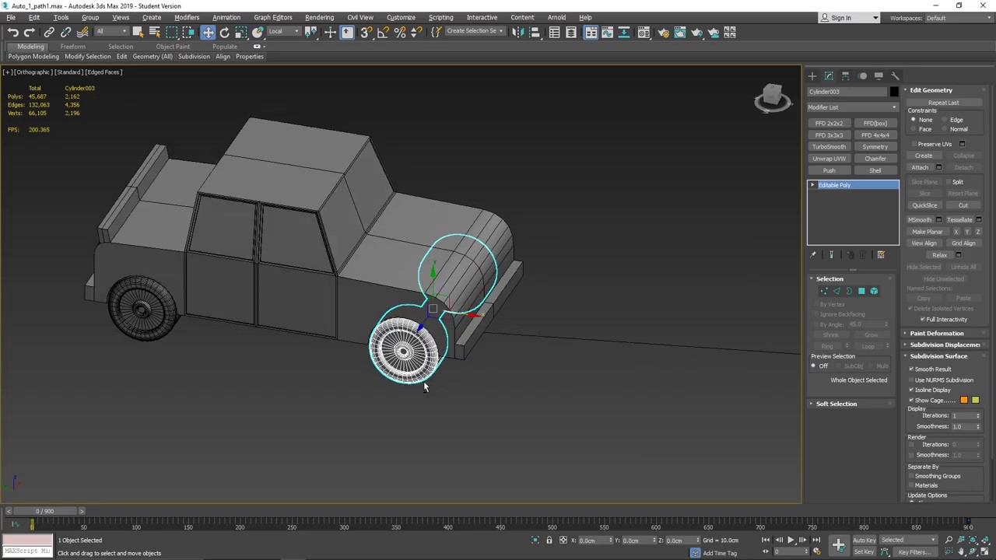
Task: Click the Undo arrow icon
Action: pos(12,32)
